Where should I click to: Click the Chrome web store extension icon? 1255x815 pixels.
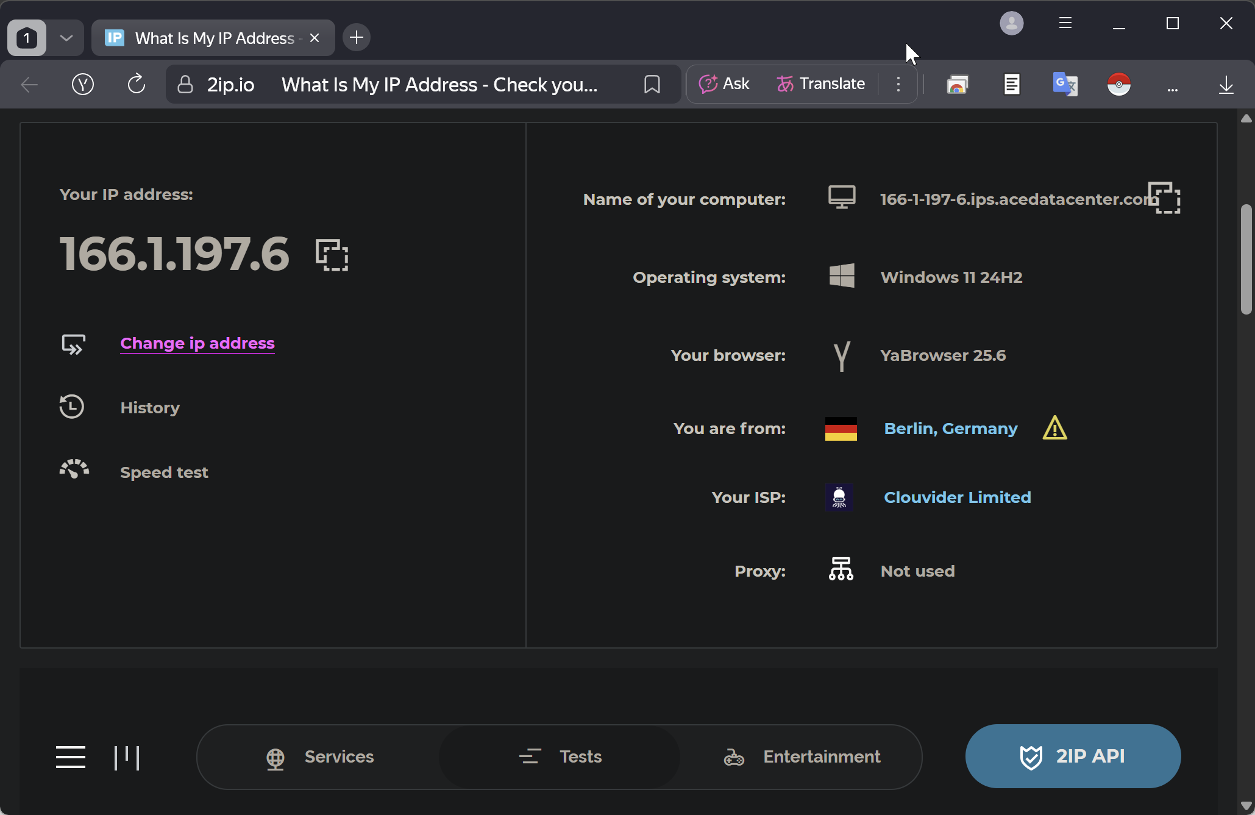(958, 85)
